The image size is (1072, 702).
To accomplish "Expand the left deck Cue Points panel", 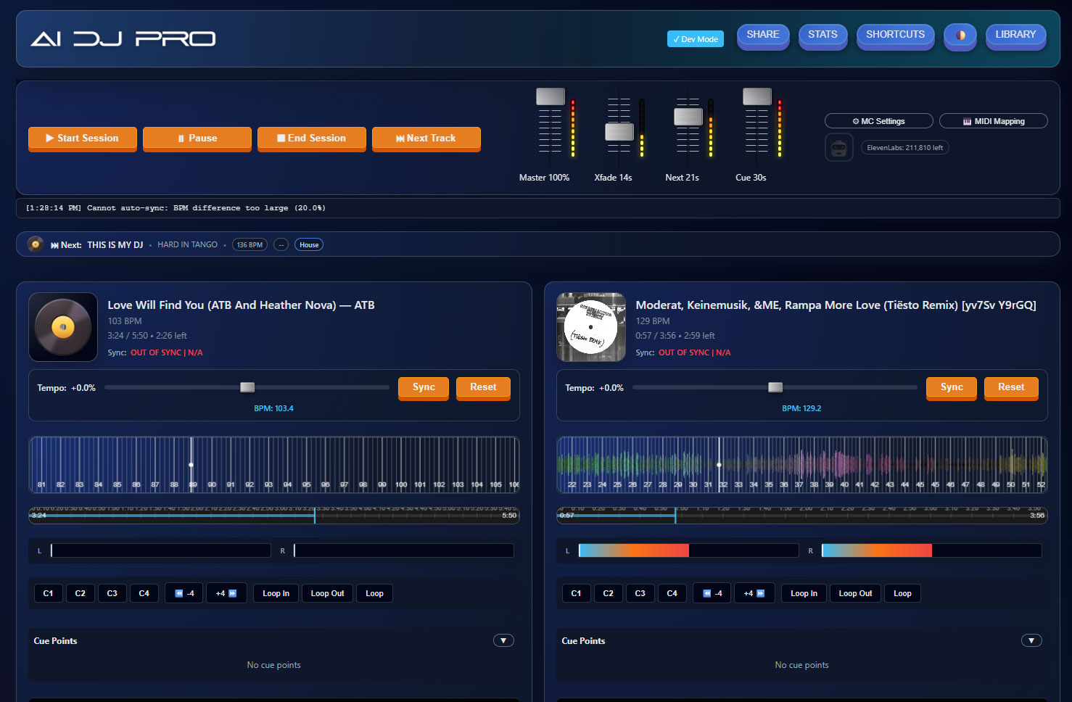I will click(503, 640).
